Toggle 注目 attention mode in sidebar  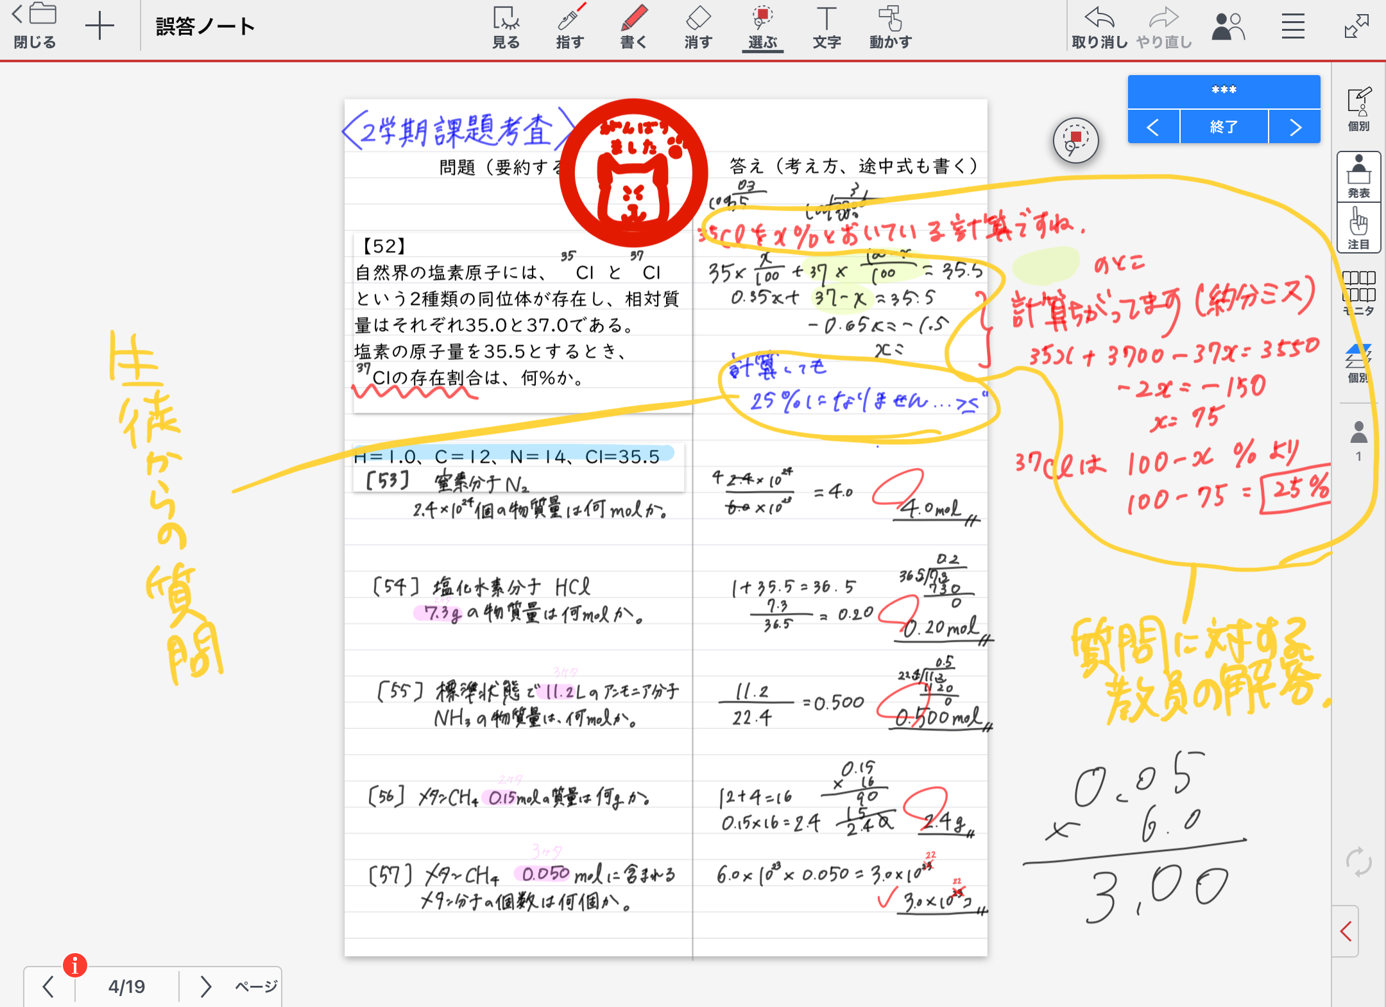click(1358, 229)
